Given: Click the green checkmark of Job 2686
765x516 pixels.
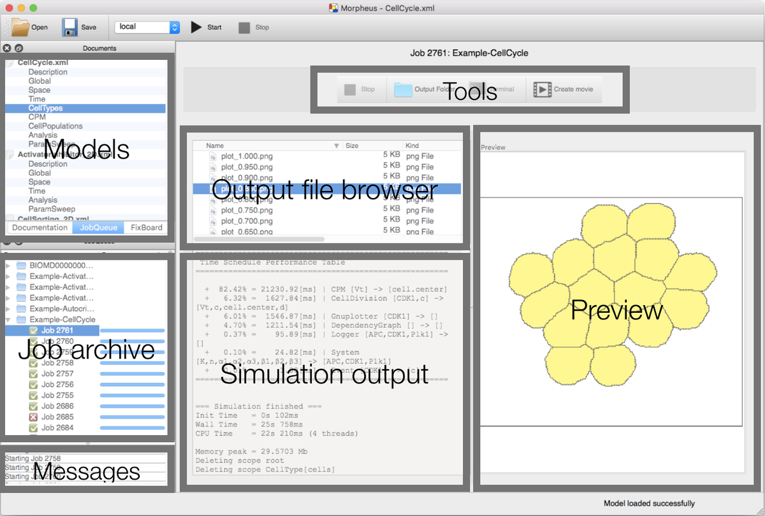Looking at the screenshot, I should [34, 406].
